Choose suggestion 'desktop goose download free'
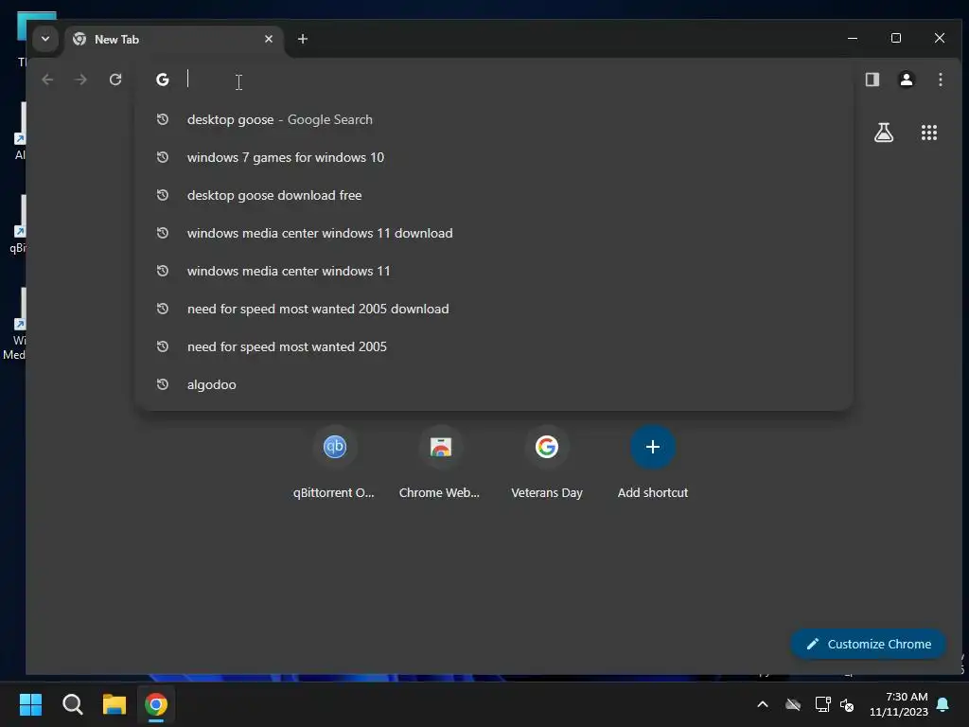This screenshot has height=727, width=969. tap(494, 195)
